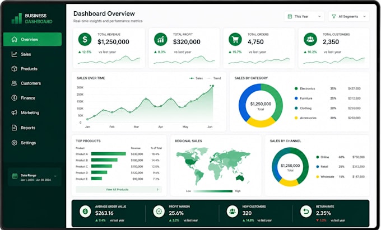This screenshot has height=230, width=381.
Task: Toggle the Sales series in chart legend
Action: coord(196,78)
